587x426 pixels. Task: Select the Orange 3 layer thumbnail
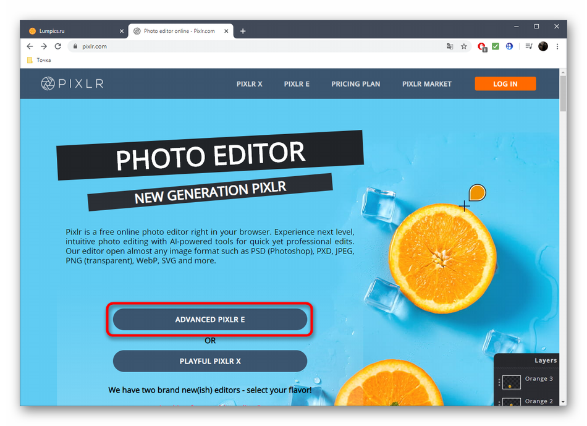[x=511, y=382]
